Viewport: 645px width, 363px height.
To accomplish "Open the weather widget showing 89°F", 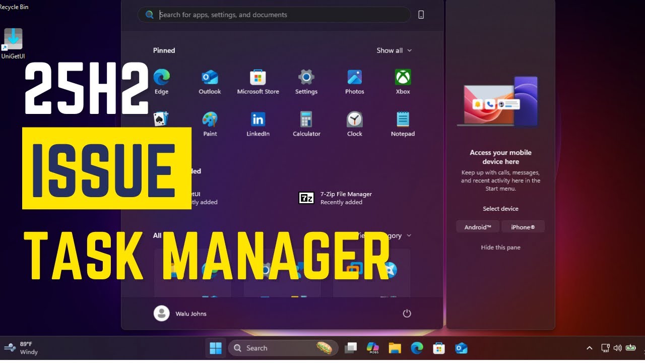I will point(21,348).
